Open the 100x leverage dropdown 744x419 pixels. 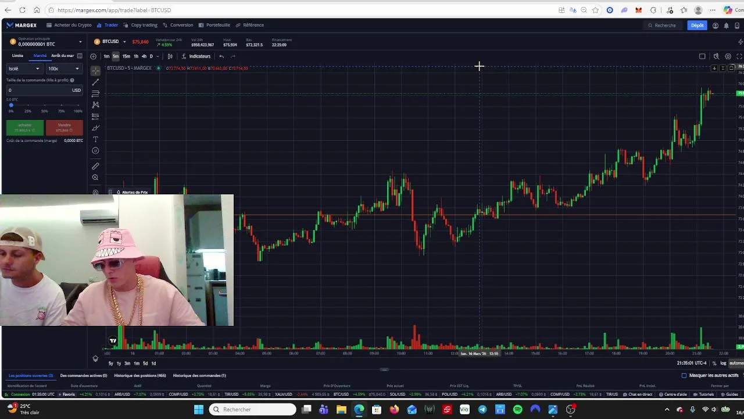pos(63,69)
